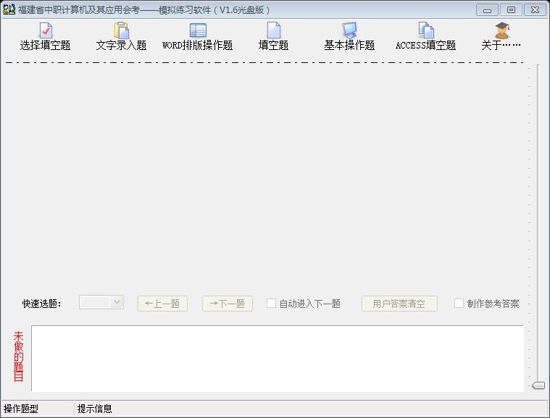Open the 选择填空题 question type
This screenshot has height=418, width=550.
pyautogui.click(x=45, y=36)
